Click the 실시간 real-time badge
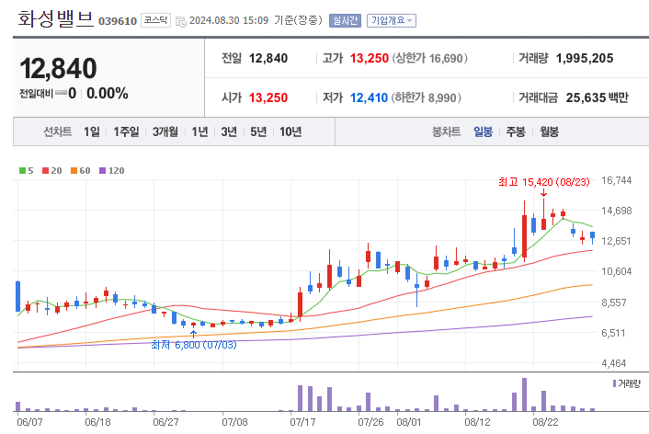 point(346,20)
